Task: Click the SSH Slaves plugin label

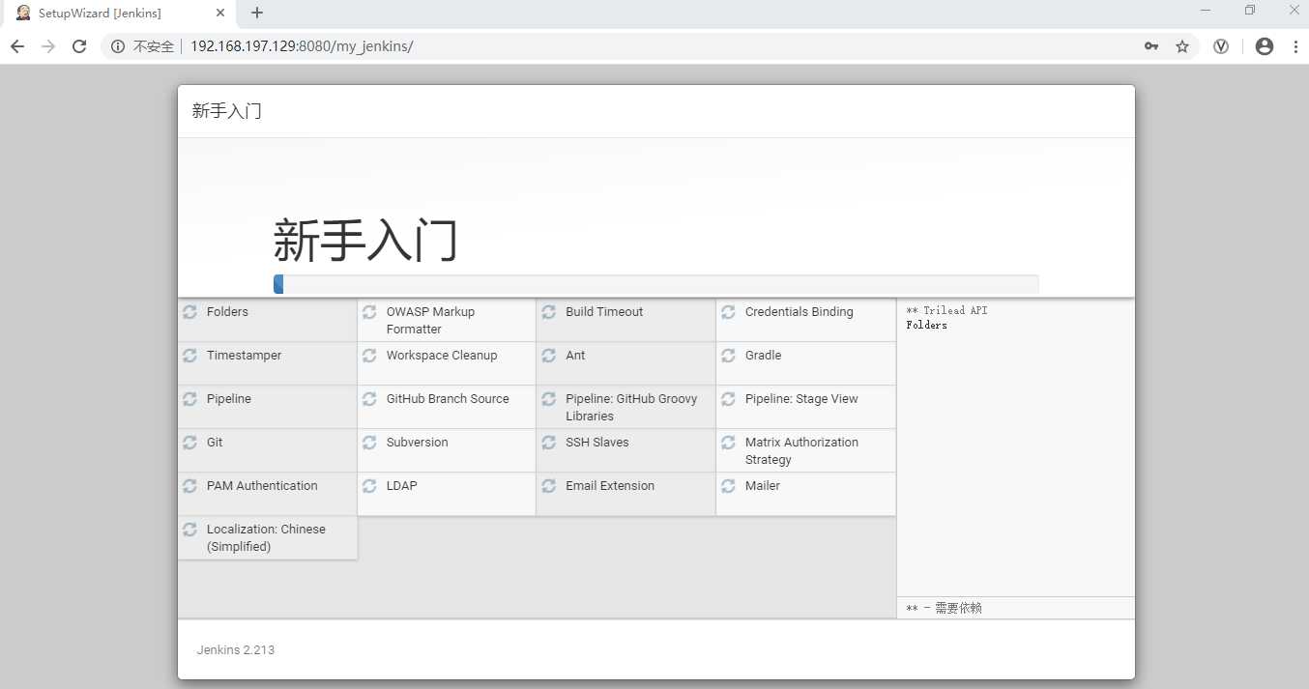Action: click(597, 443)
